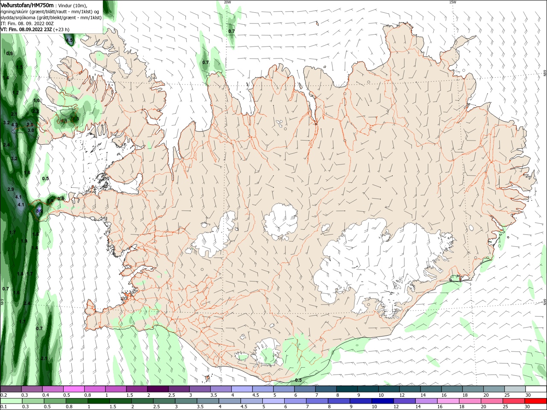This screenshot has width=547, height=410.
Task: Select the darkest purple 2–2.5 snow swatch
Action: [159, 389]
